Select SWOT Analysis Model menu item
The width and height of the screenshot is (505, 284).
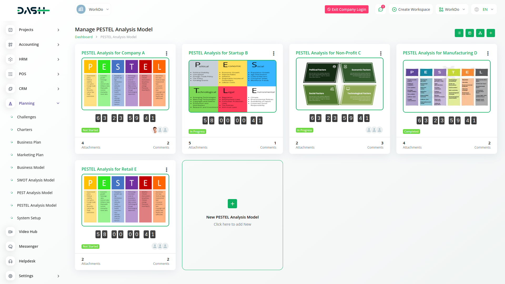tap(36, 180)
